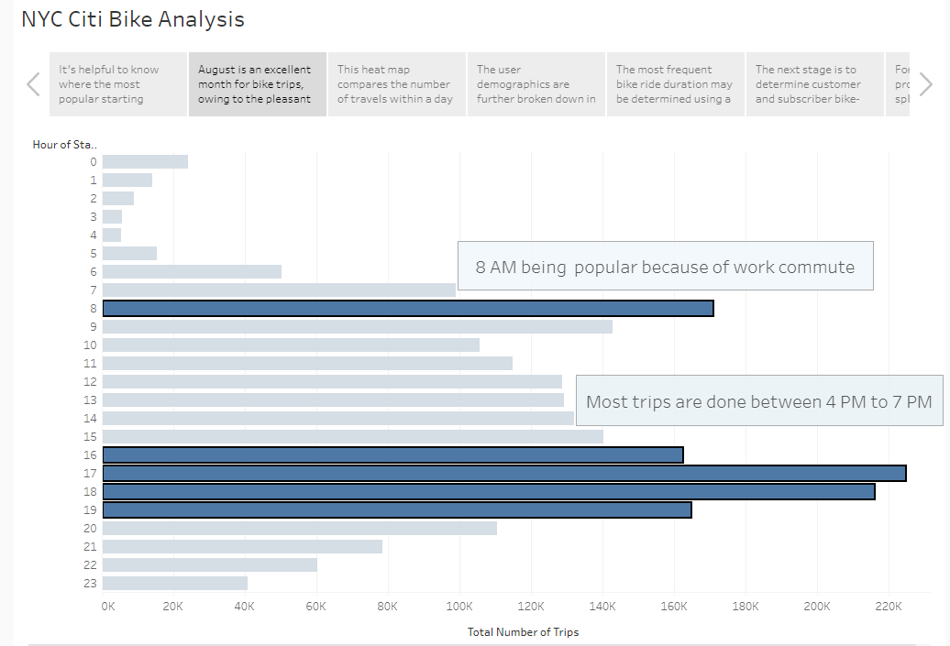Click hour label '17'
The width and height of the screenshot is (950, 646).
click(x=90, y=474)
